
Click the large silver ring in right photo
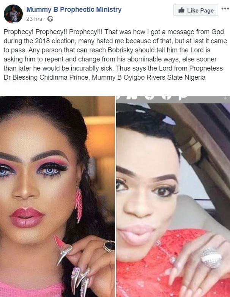click(211, 258)
